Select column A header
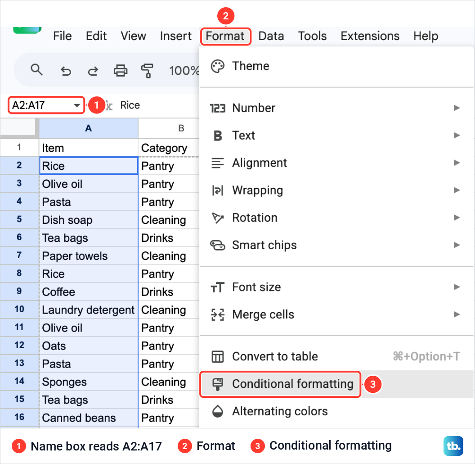This screenshot has height=464, width=475. pos(89,128)
